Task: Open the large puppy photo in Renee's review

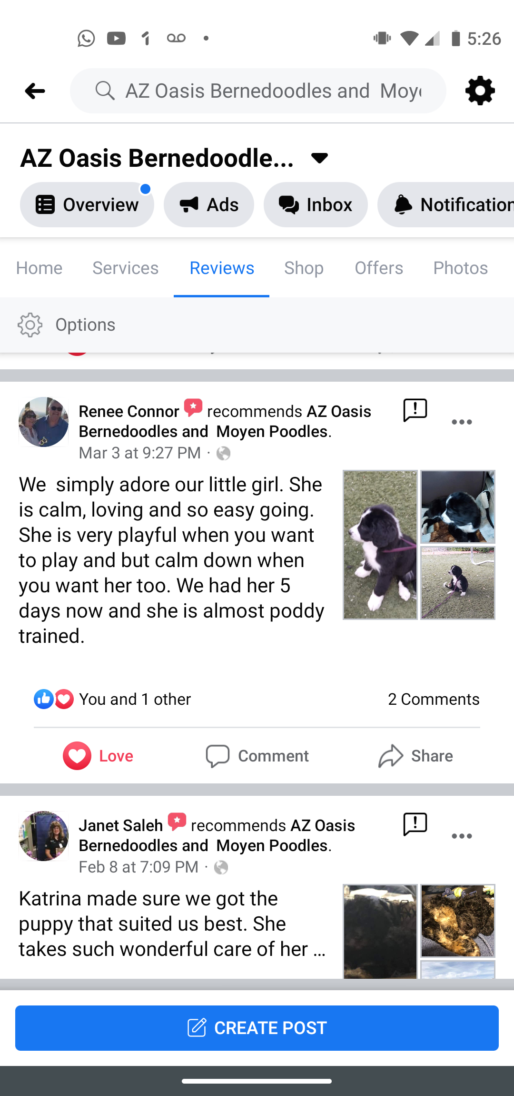Action: [x=380, y=545]
